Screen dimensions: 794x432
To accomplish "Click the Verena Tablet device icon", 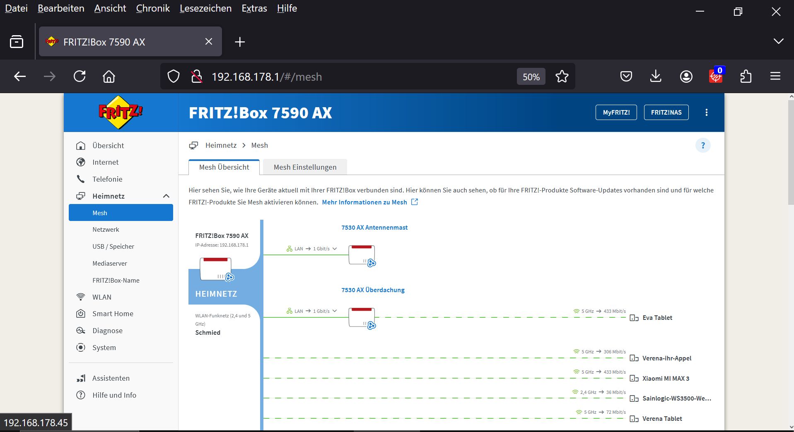I will click(634, 419).
